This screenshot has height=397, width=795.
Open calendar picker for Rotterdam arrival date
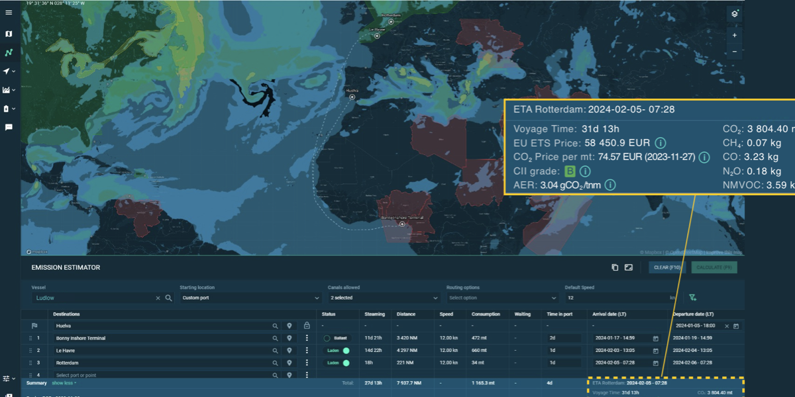(x=656, y=363)
